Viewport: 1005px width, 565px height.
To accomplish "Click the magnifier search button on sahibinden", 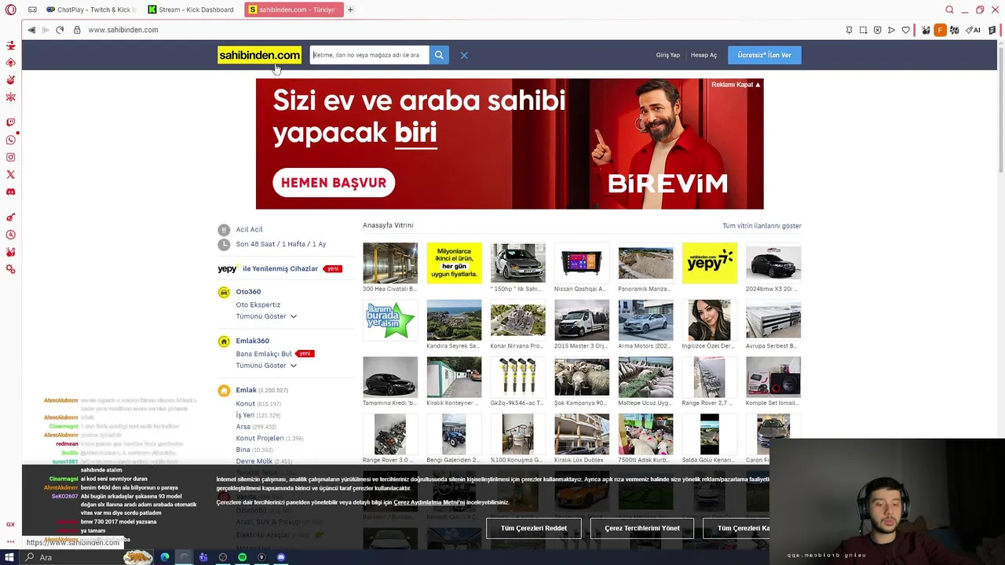I will pyautogui.click(x=439, y=55).
